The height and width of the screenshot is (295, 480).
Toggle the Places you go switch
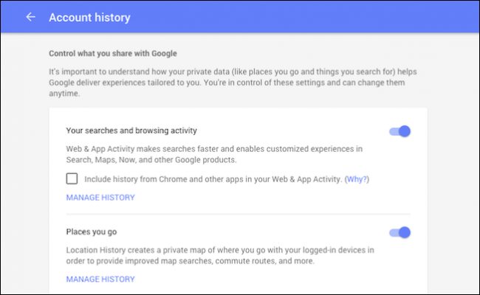tap(400, 232)
